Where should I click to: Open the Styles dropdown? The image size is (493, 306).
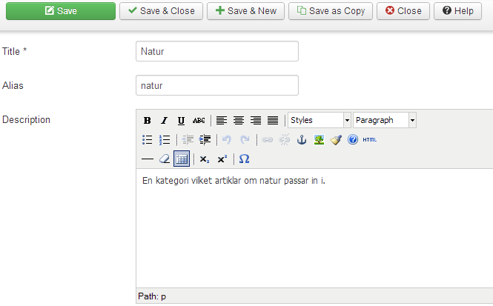[x=320, y=120]
